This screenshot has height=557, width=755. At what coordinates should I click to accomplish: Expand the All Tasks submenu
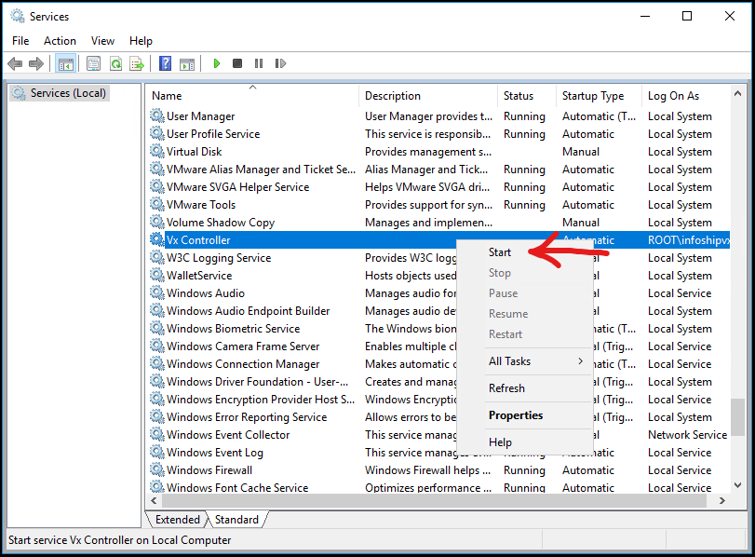point(510,361)
